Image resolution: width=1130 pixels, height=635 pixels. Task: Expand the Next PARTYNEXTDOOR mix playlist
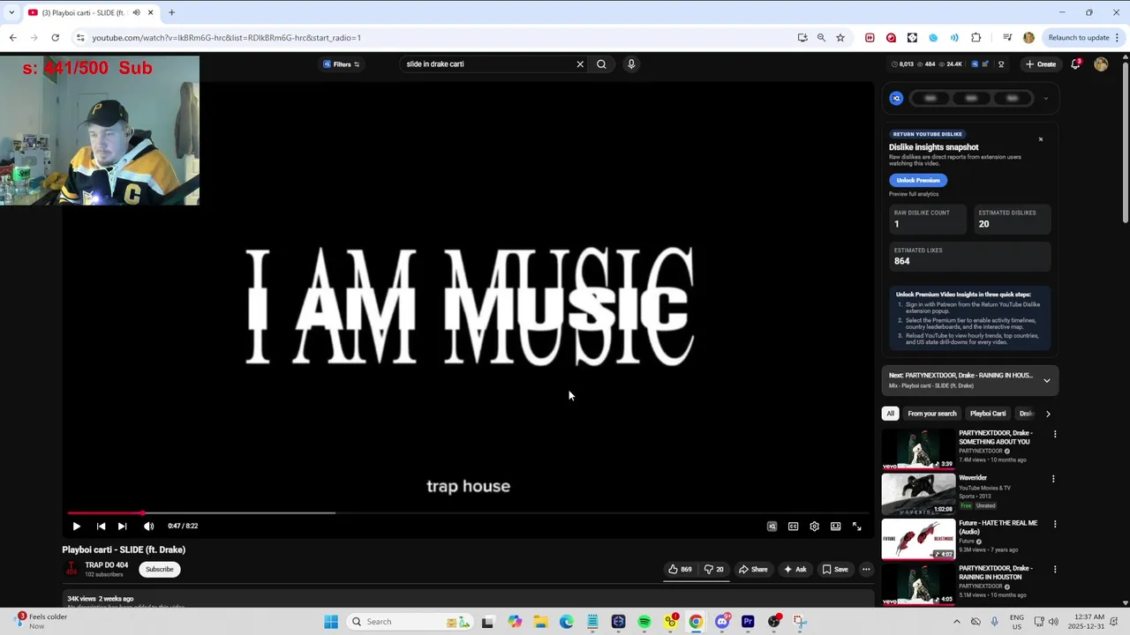1047,380
